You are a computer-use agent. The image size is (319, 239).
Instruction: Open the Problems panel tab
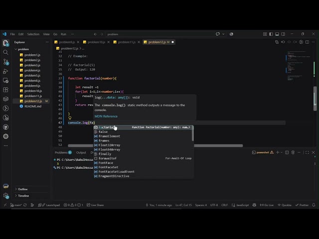point(63,152)
